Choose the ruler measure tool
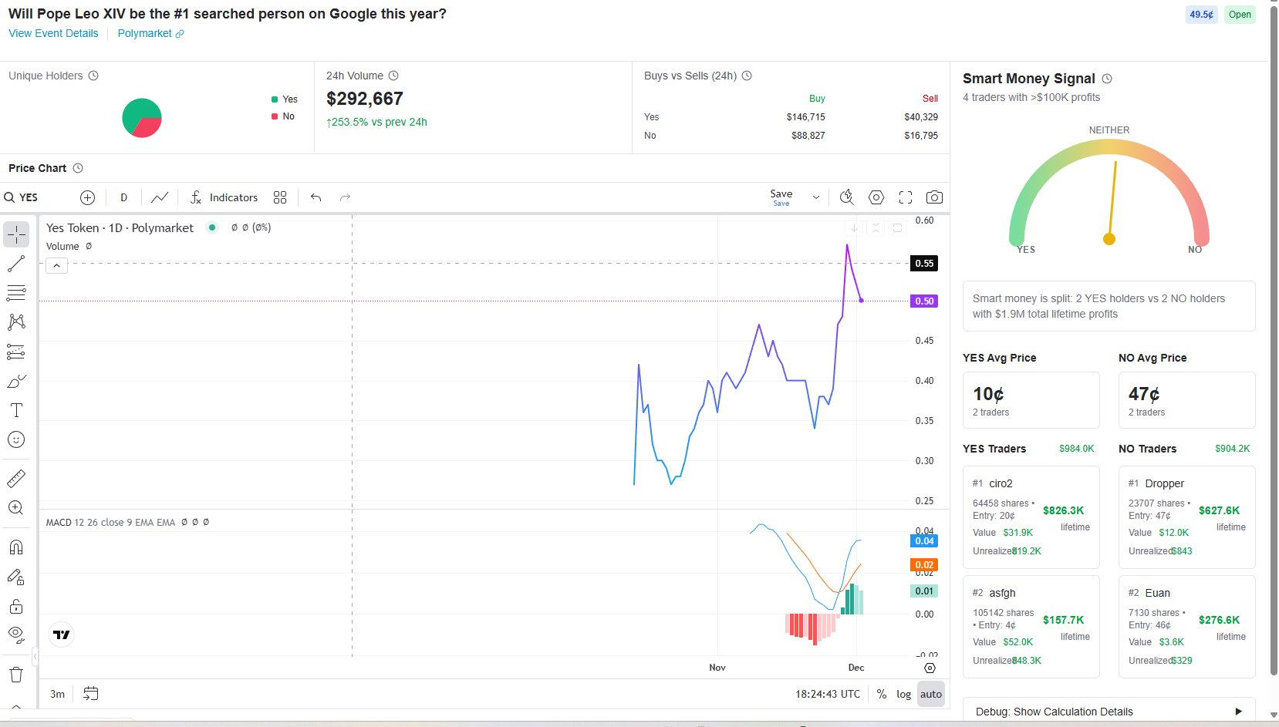 [16, 479]
